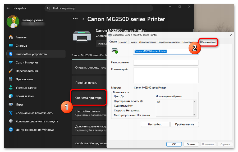Open Свойства принтера in Settings
Viewport: 238px width, 152px height.
tap(88, 98)
